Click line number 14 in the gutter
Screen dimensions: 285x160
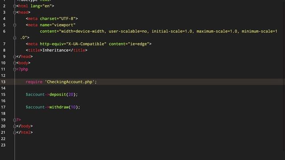3,88
